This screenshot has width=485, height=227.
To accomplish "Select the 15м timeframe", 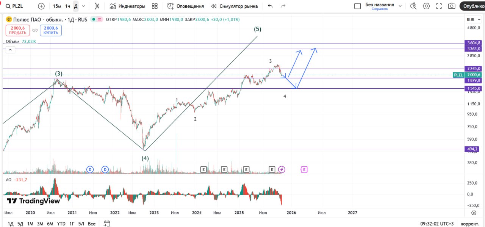I will coord(57,6).
